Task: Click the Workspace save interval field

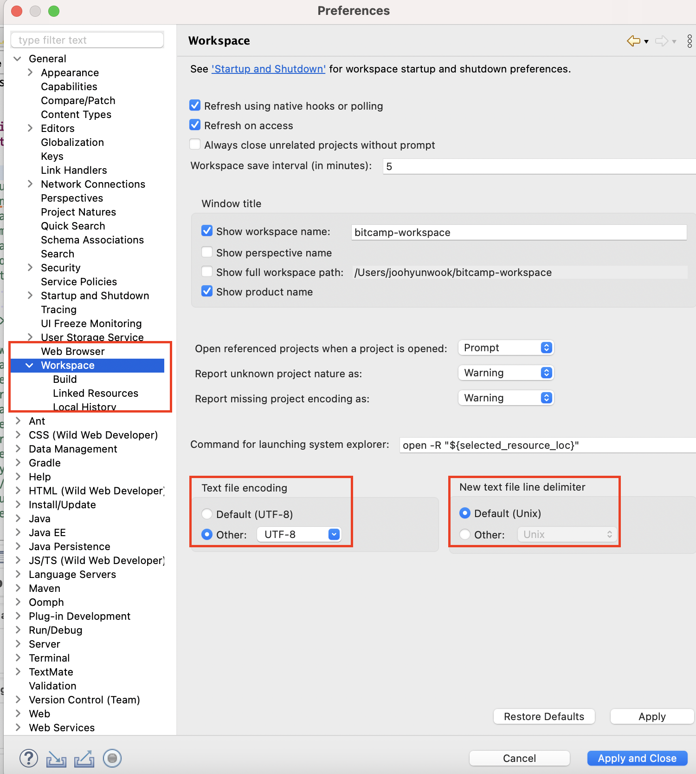Action: 539,166
